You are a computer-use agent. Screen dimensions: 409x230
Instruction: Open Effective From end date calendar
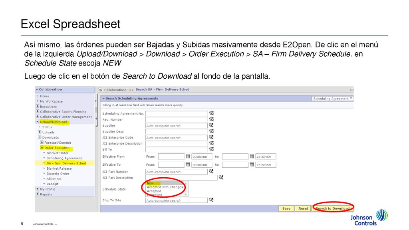(x=252, y=157)
